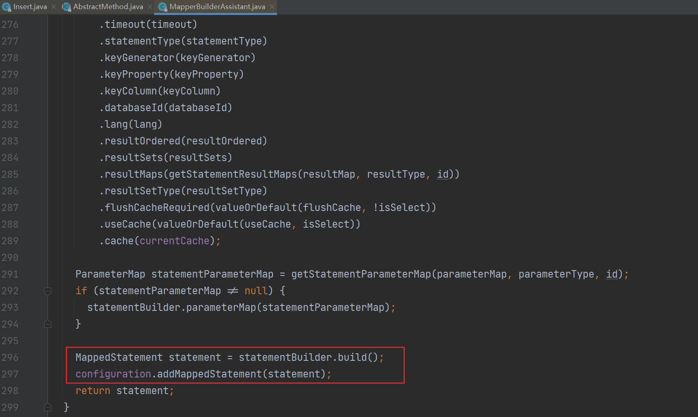Click the currentCache field on line 289

[174, 241]
